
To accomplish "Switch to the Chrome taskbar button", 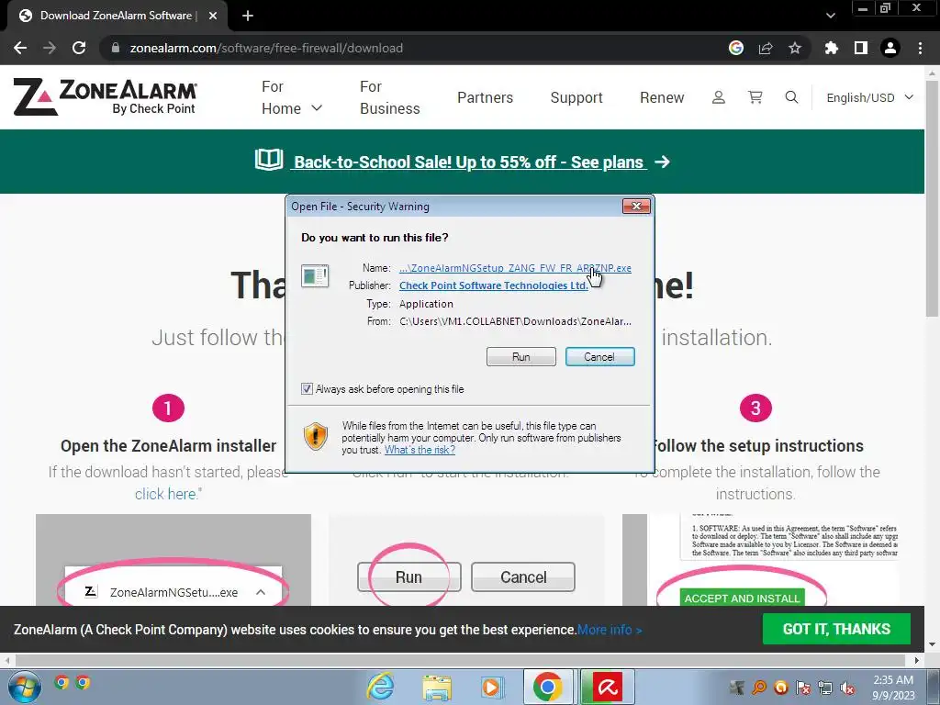I will [x=547, y=687].
